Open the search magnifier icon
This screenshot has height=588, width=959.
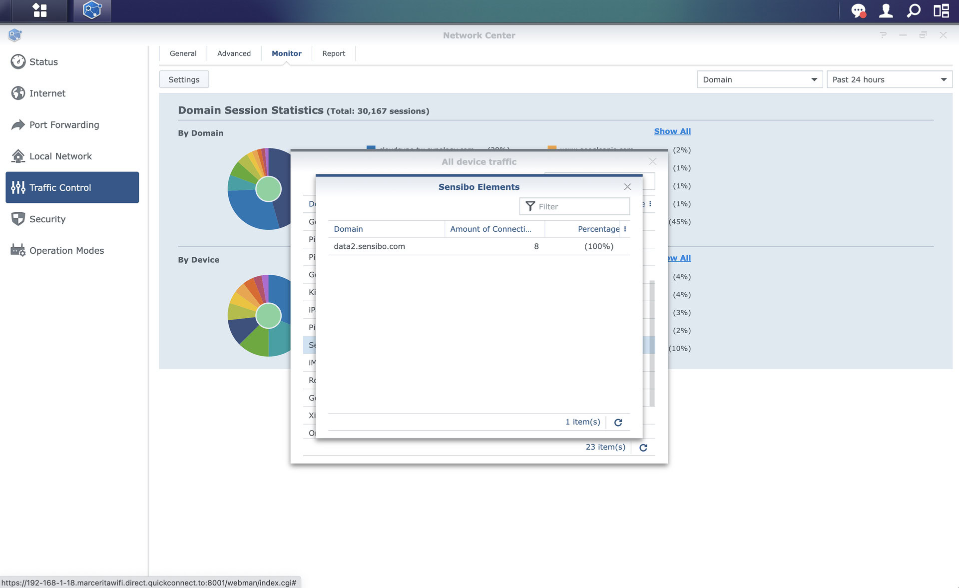tap(914, 10)
